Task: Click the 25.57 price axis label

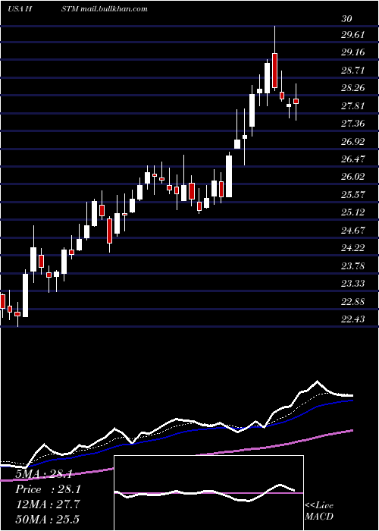Action: 353,195
